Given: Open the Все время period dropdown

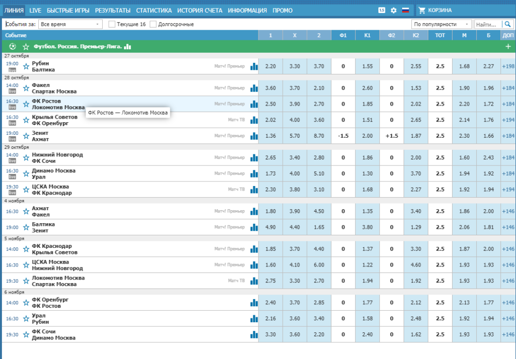Looking at the screenshot, I should coord(71,24).
